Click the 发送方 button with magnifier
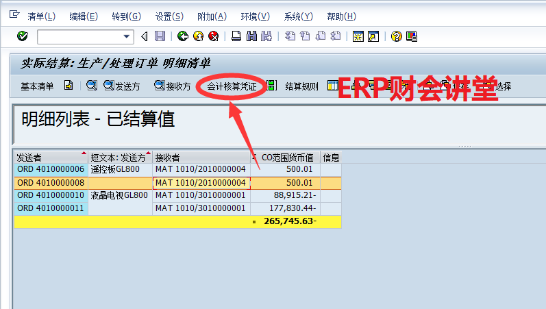 tap(122, 86)
